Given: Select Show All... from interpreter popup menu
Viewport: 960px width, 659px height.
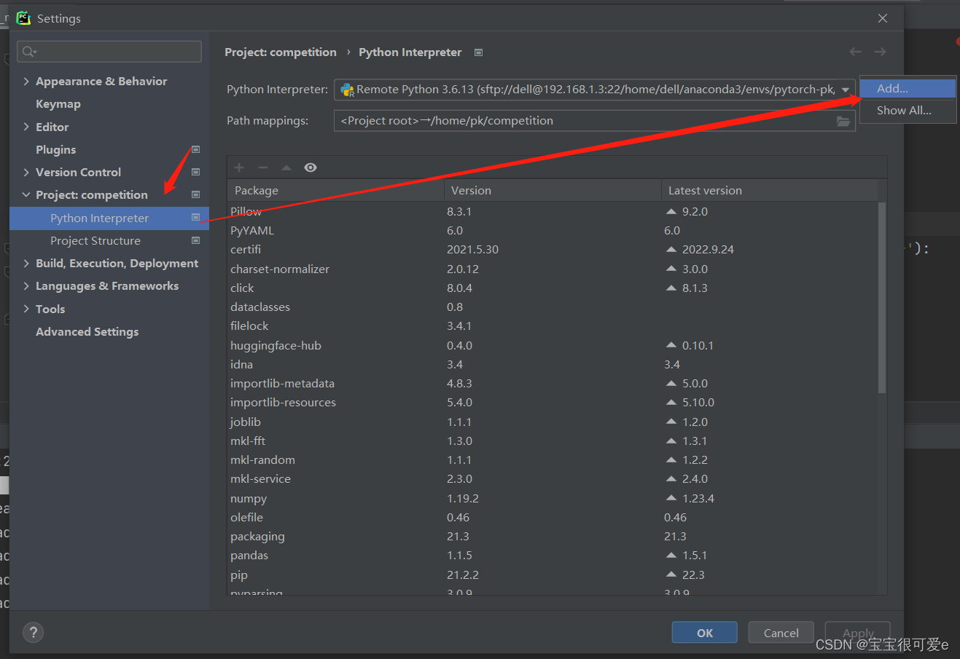Looking at the screenshot, I should [x=908, y=111].
